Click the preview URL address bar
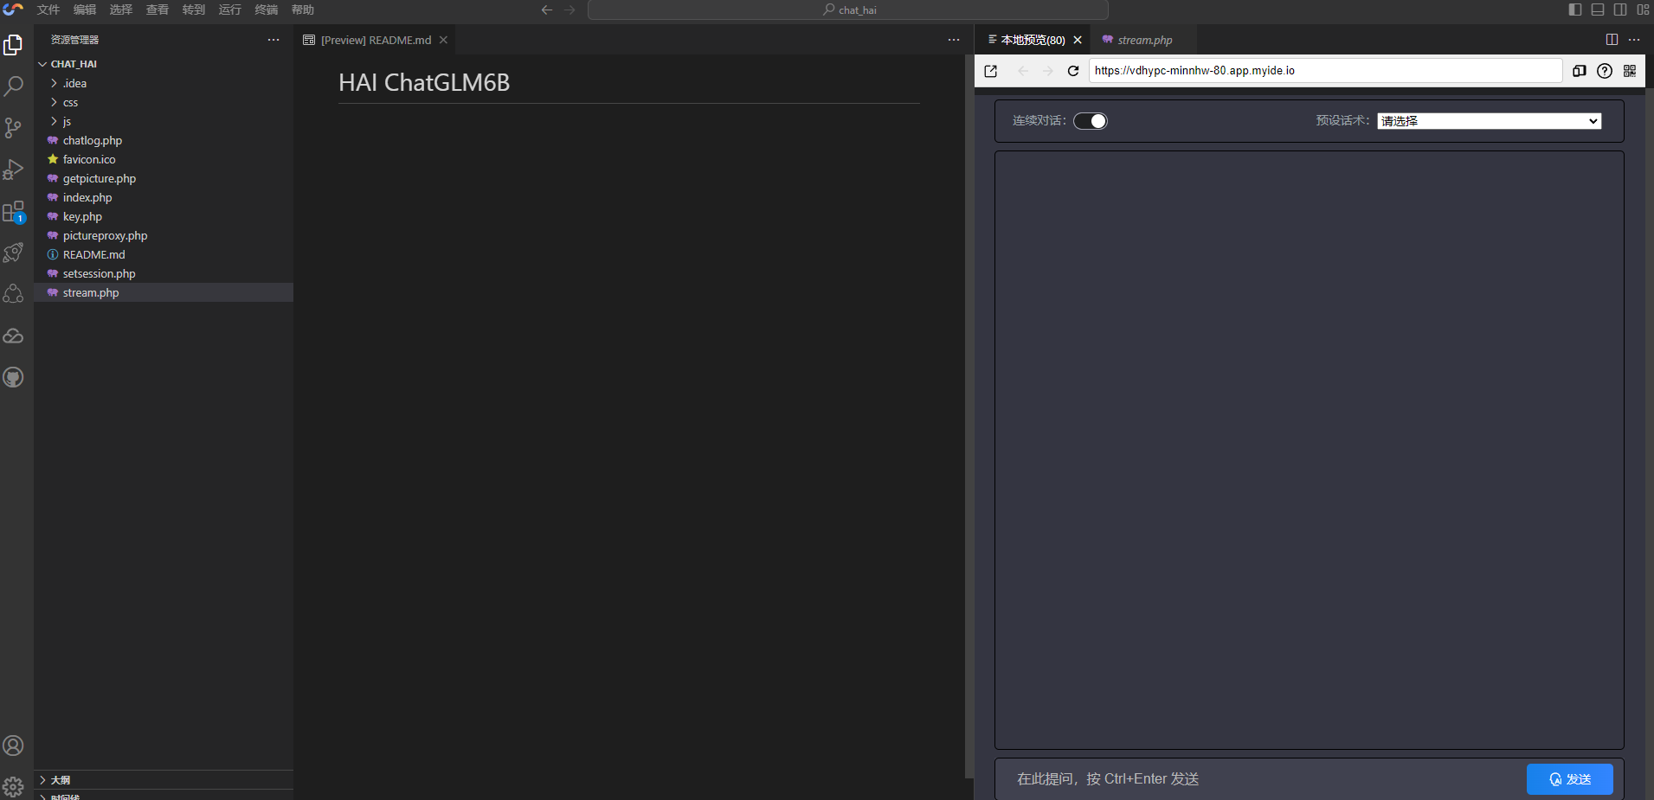This screenshot has height=800, width=1654. point(1325,71)
